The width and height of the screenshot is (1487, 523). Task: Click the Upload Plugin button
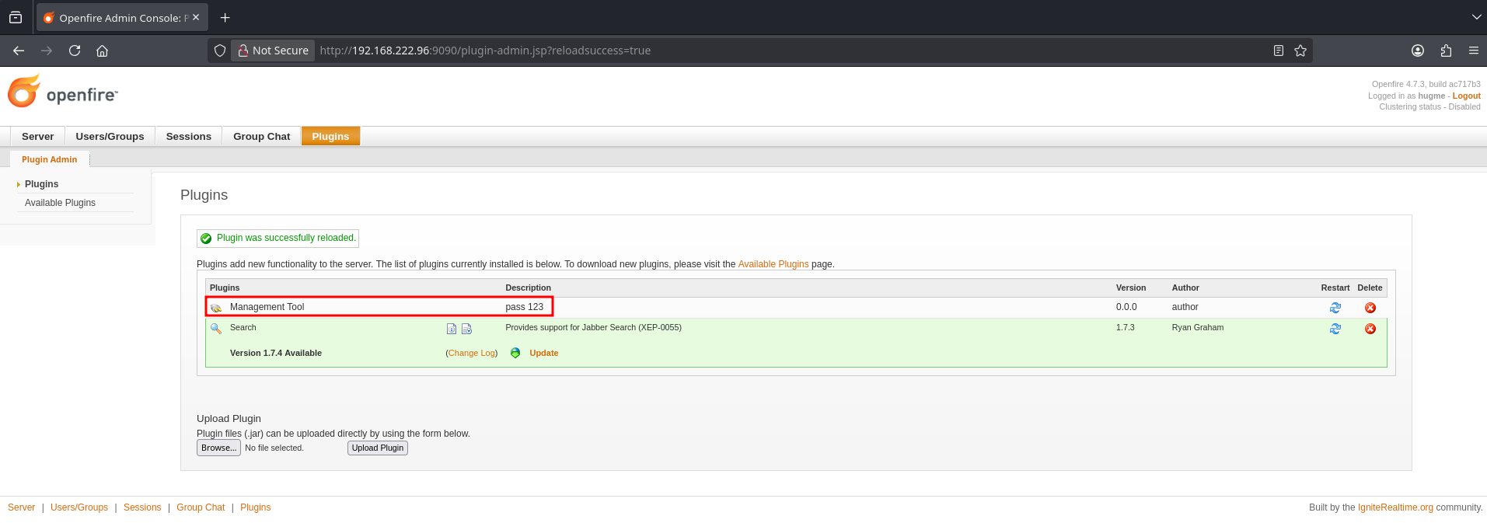pyautogui.click(x=377, y=448)
